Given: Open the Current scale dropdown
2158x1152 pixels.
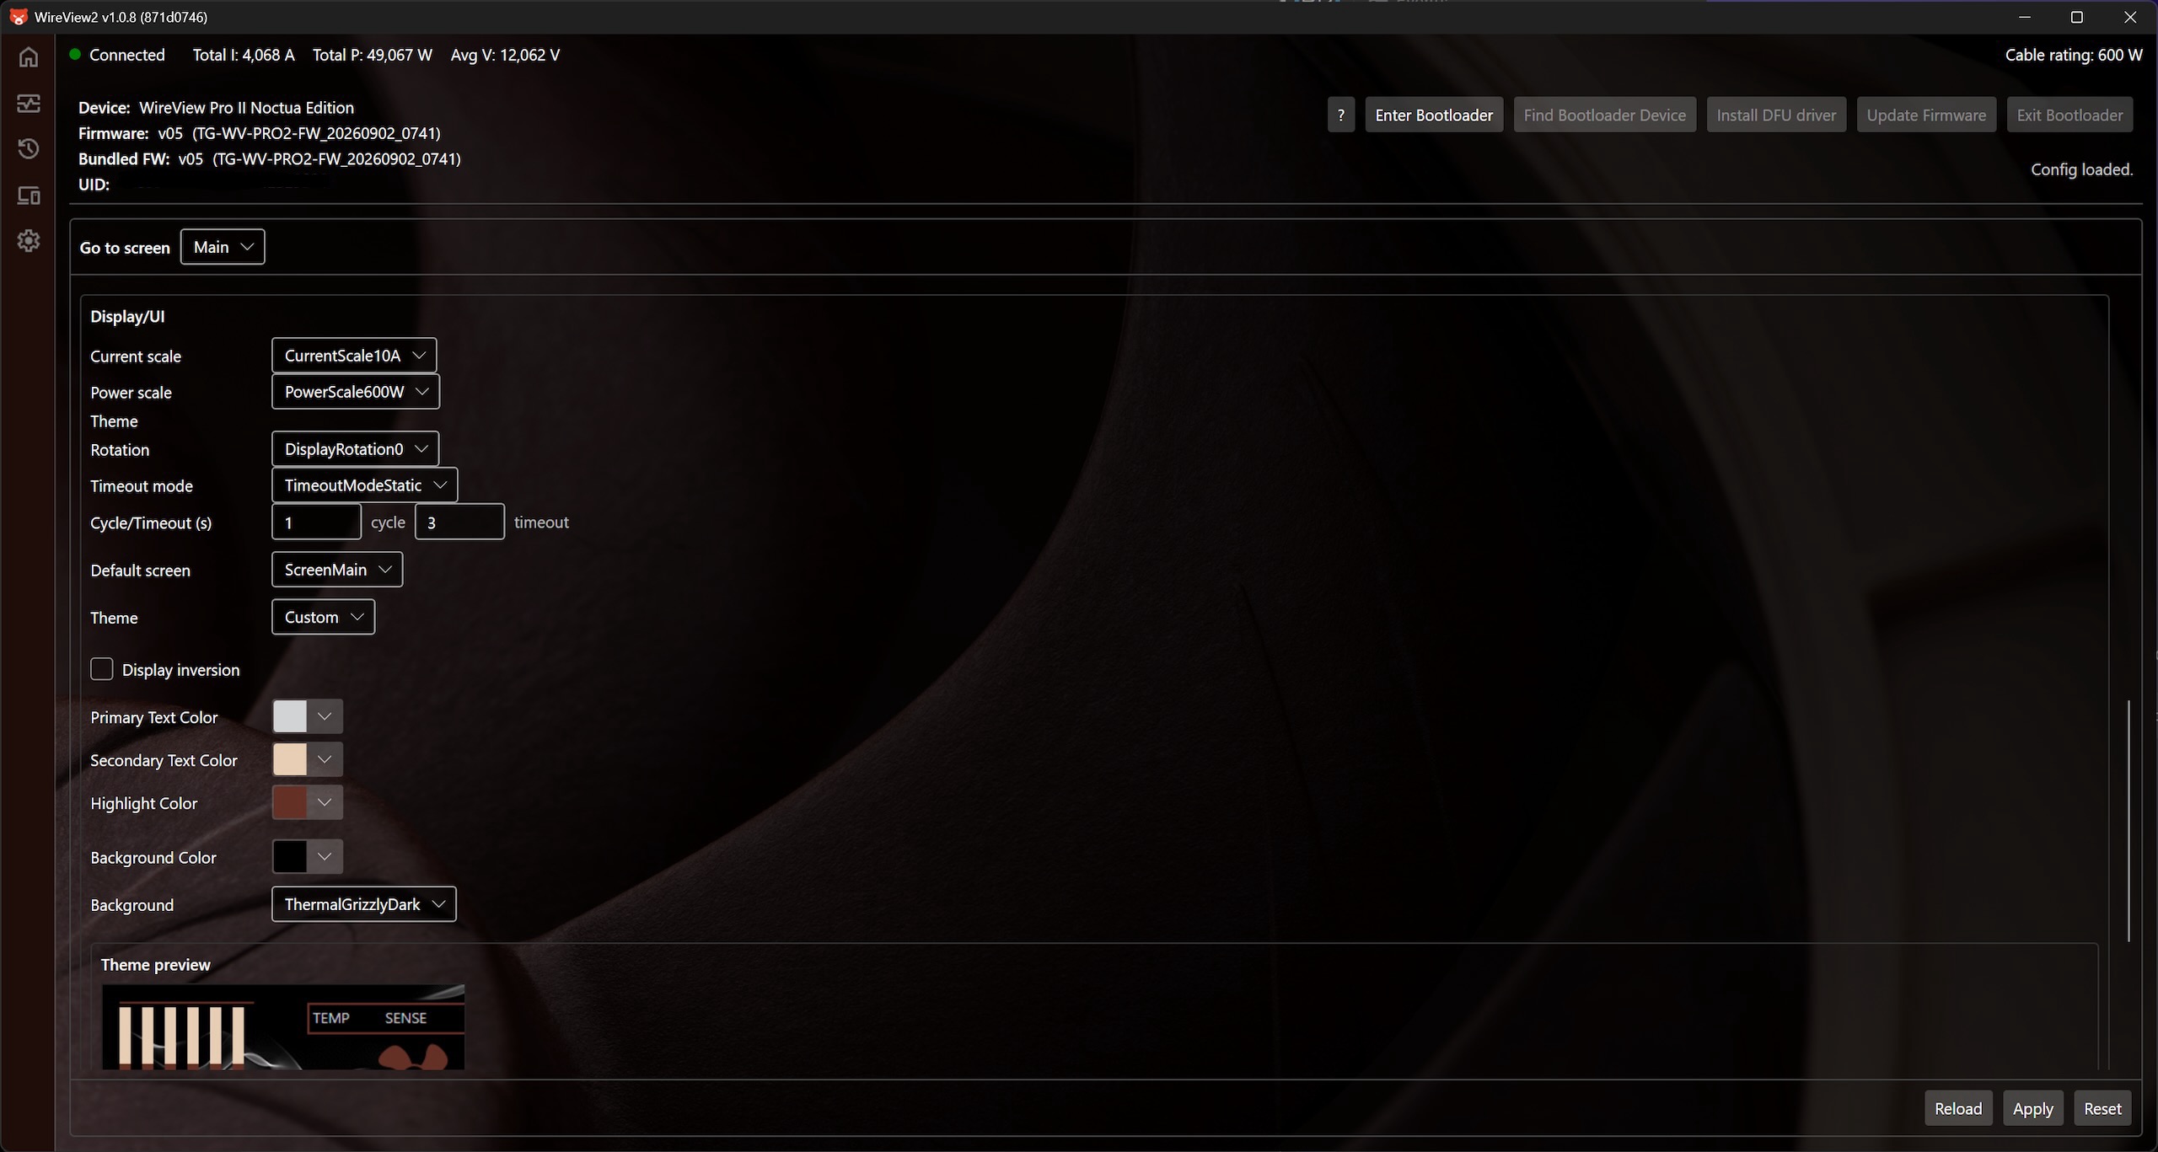Looking at the screenshot, I should [354, 356].
